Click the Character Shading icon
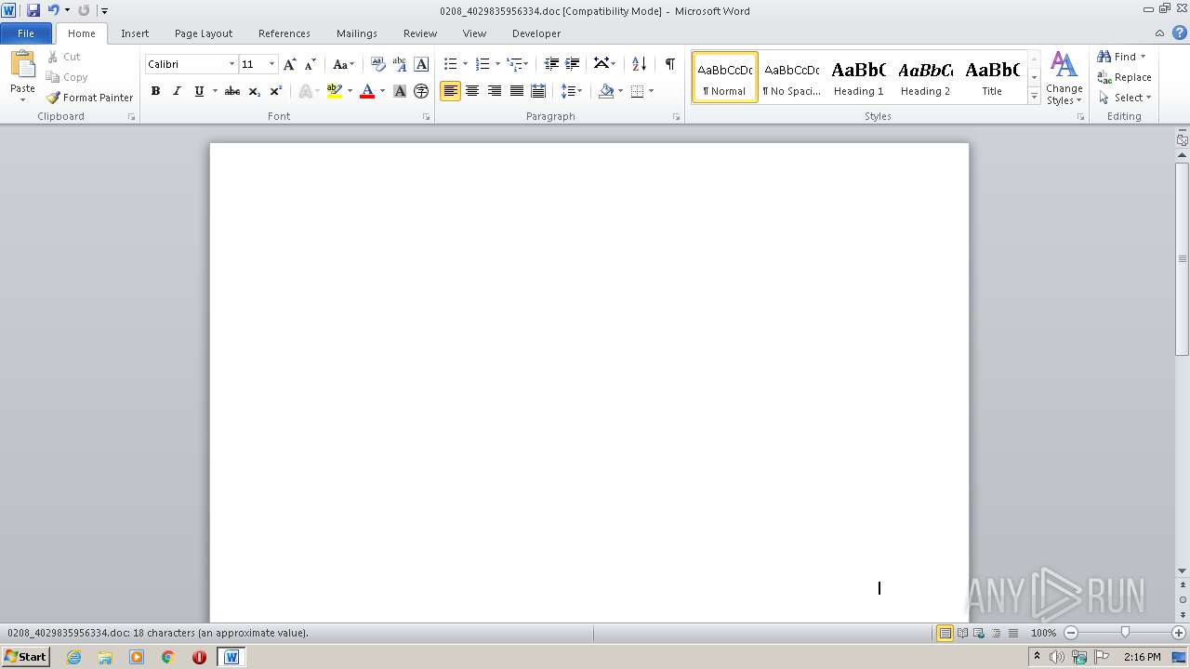The height and width of the screenshot is (669, 1190). [x=400, y=91]
